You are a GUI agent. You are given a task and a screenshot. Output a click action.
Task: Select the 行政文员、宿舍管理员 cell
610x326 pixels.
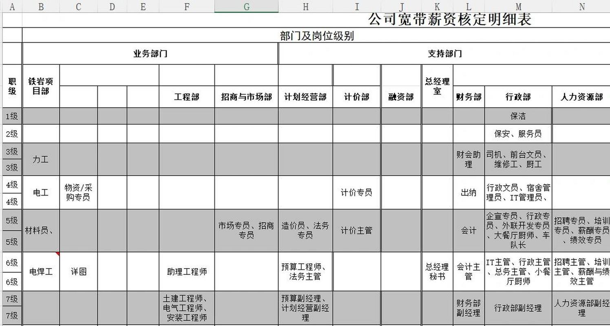click(518, 192)
